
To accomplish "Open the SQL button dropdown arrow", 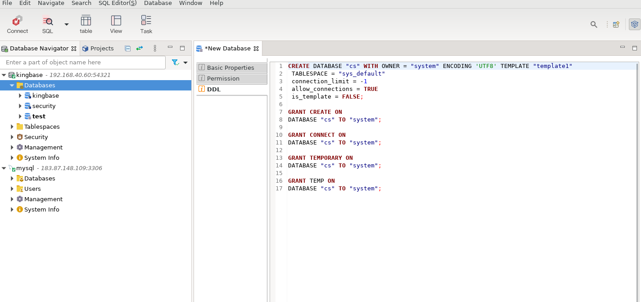I will point(67,24).
